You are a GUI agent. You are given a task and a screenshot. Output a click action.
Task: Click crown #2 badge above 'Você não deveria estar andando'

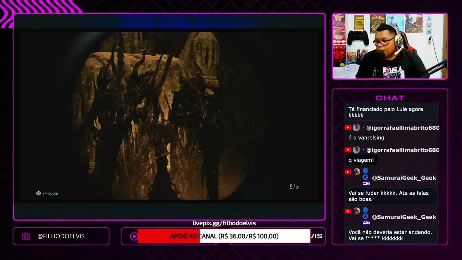pos(366,222)
